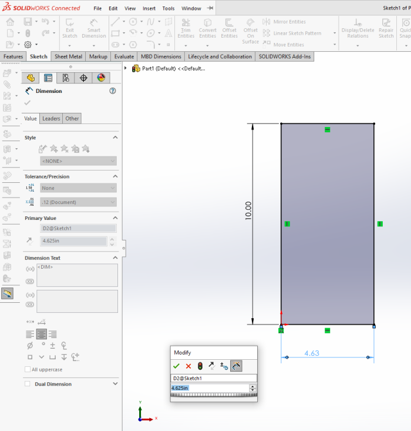Click the green checkmark in the Modify dialog
The height and width of the screenshot is (431, 411).
[x=176, y=366]
